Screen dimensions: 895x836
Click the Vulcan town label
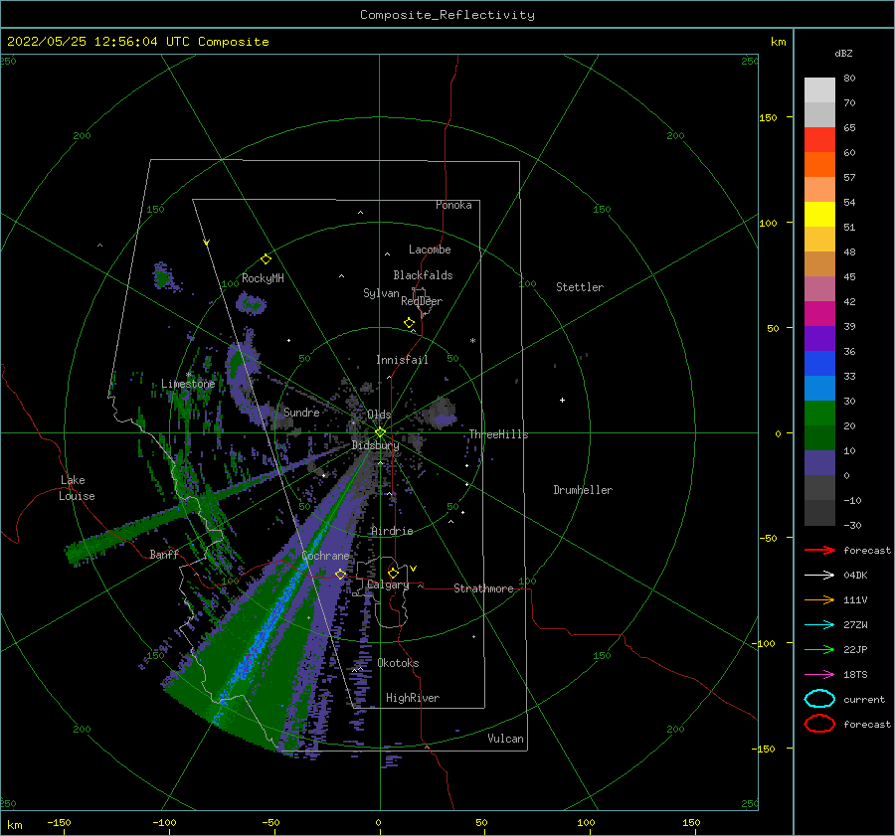point(505,739)
